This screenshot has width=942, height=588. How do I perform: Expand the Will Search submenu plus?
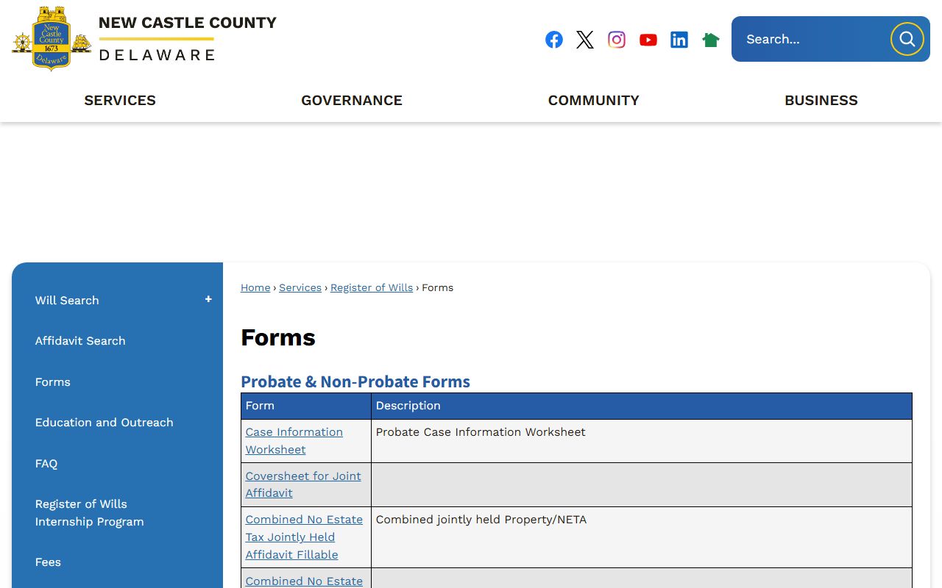[x=208, y=299]
